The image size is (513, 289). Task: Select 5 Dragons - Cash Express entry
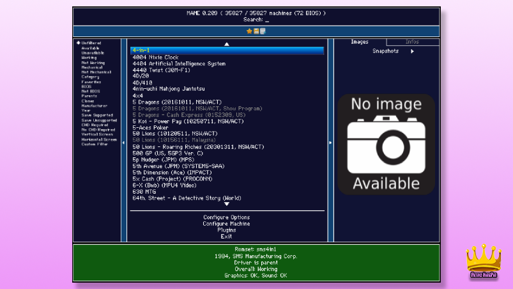(188, 115)
